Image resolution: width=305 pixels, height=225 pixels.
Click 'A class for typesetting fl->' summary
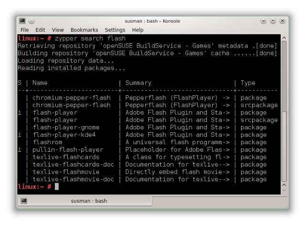point(177,157)
